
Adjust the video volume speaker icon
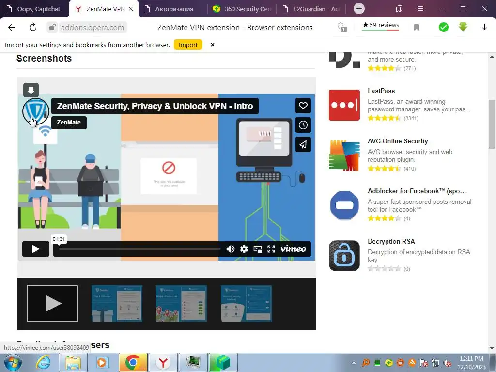pos(230,249)
